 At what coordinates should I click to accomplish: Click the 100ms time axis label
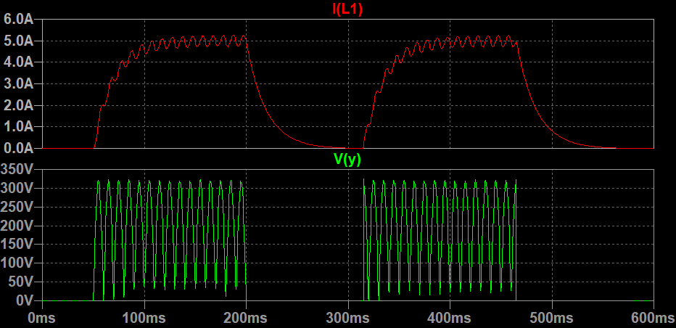pyautogui.click(x=144, y=319)
